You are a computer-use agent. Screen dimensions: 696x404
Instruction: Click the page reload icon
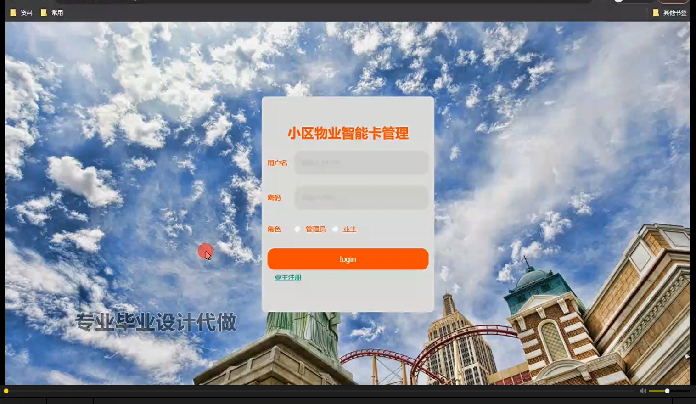tap(44, 2)
